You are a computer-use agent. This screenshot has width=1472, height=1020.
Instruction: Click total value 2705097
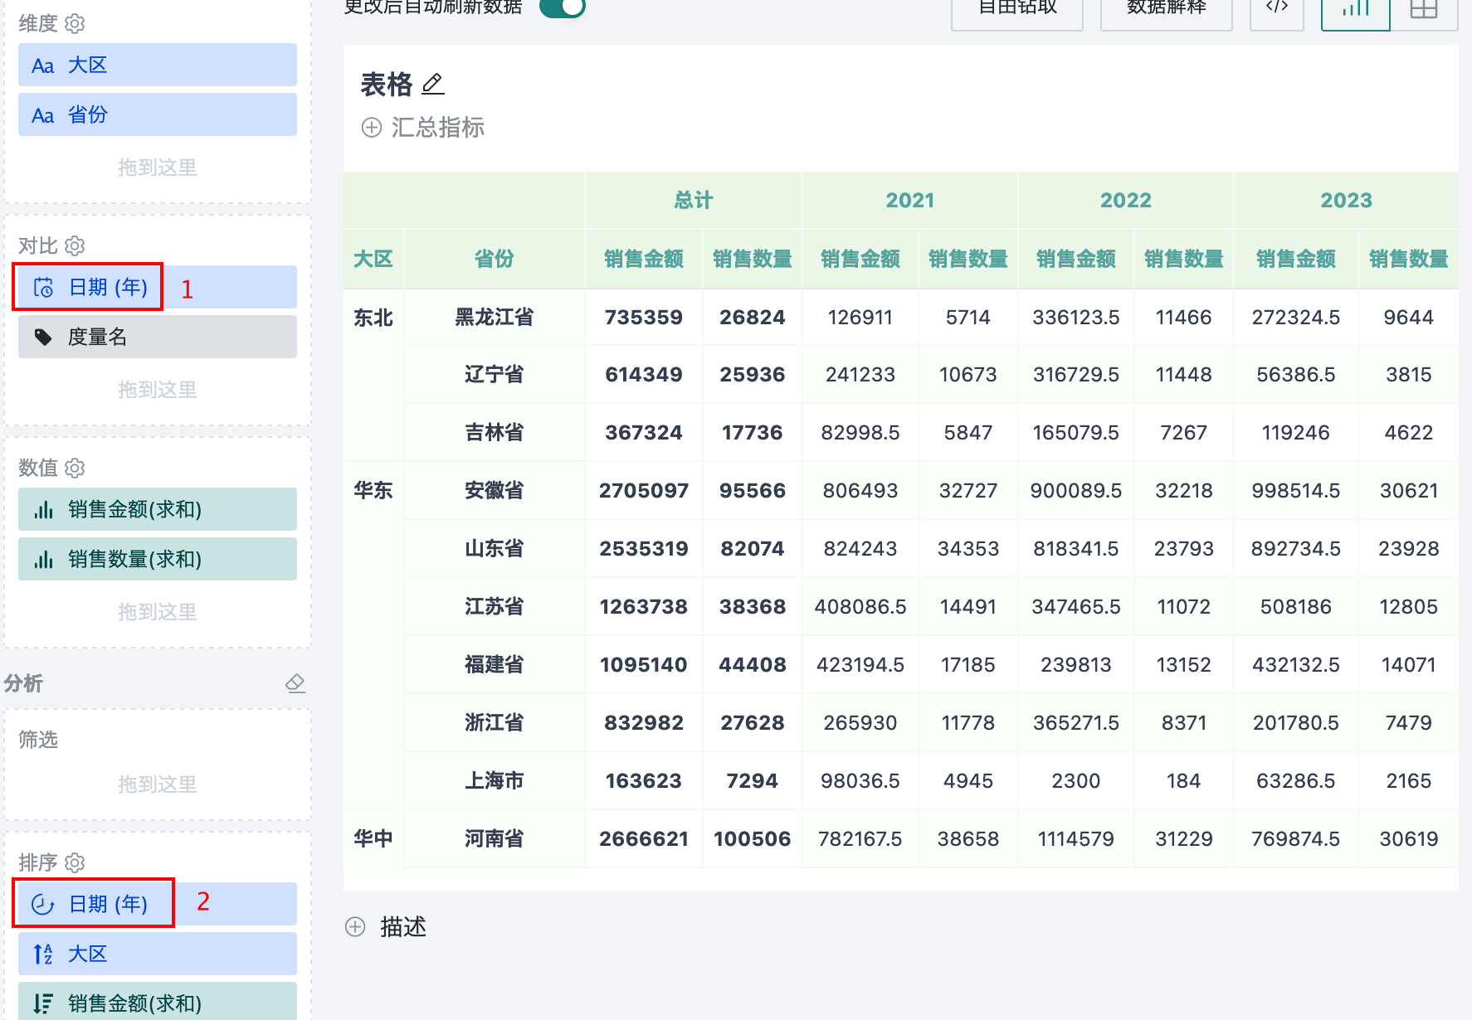click(x=644, y=490)
